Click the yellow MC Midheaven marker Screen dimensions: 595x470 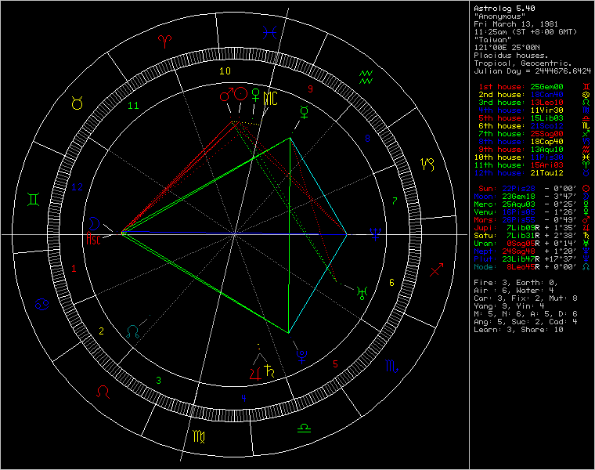pos(270,99)
